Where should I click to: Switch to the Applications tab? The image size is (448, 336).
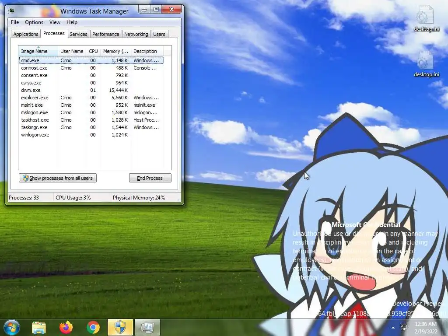coord(26,34)
